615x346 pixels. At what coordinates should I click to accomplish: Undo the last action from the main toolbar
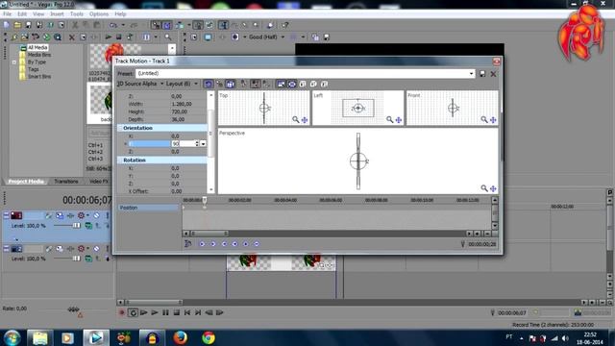point(113,25)
